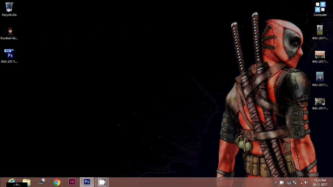Select the top IMG-20171 thumbnail under the Computer icon
This screenshot has height=187, width=333.
320,32
